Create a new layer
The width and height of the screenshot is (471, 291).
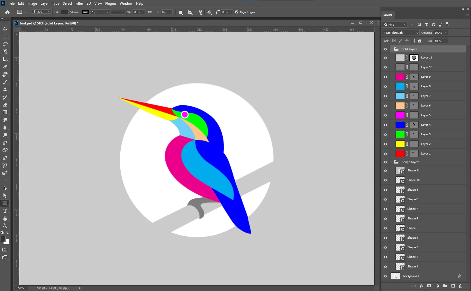coord(453,286)
